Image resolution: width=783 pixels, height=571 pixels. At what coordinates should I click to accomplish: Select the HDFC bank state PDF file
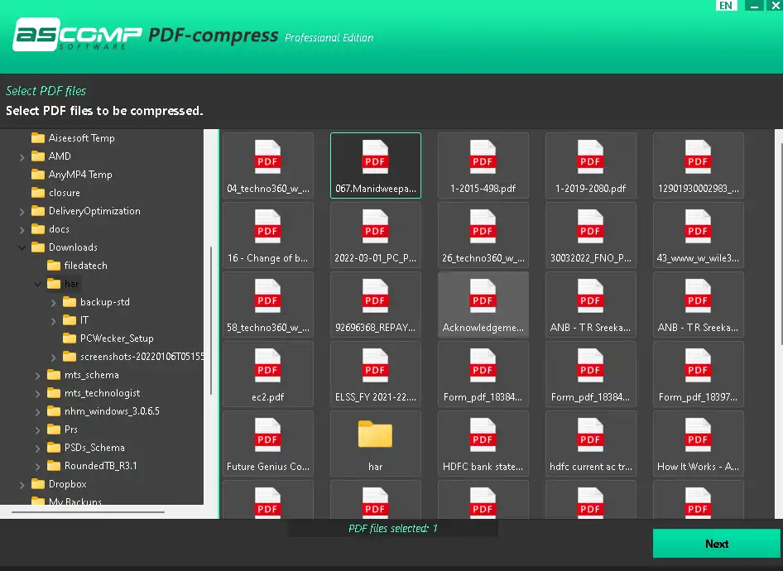[483, 444]
